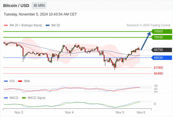Click the red 9MA legend marker
This screenshot has height=117, width=173.
click(20, 81)
